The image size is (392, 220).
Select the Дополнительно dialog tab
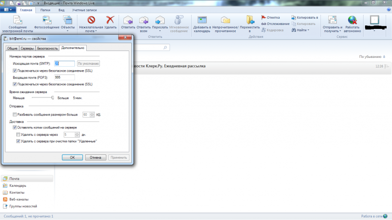click(x=73, y=48)
